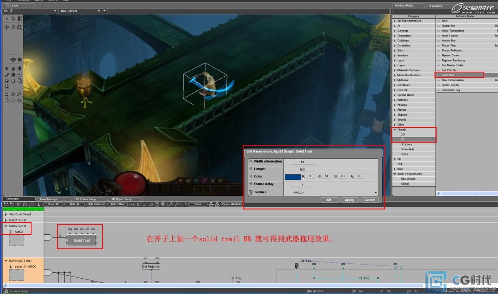Toggle the reference grid display icon
The height and width of the screenshot is (294, 498).
(13, 59)
